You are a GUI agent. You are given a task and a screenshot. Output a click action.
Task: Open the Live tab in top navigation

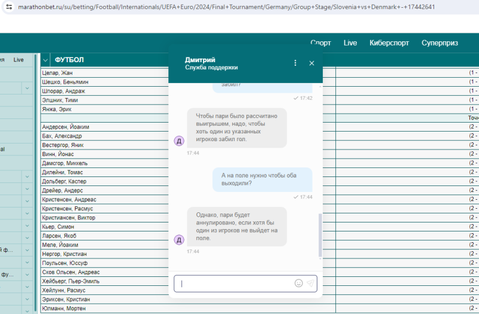tap(350, 43)
